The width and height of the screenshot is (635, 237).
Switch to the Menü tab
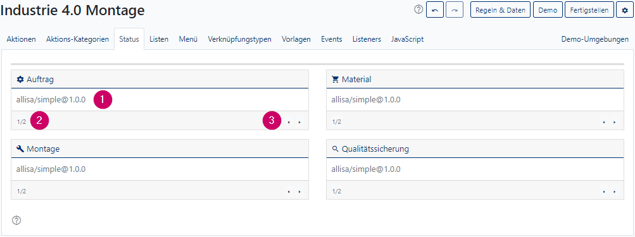point(188,39)
